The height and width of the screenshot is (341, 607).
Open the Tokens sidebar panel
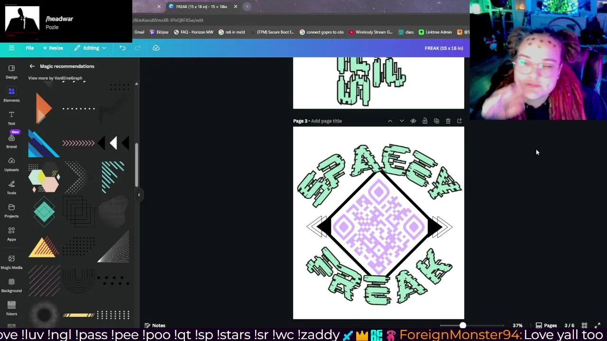[11, 308]
